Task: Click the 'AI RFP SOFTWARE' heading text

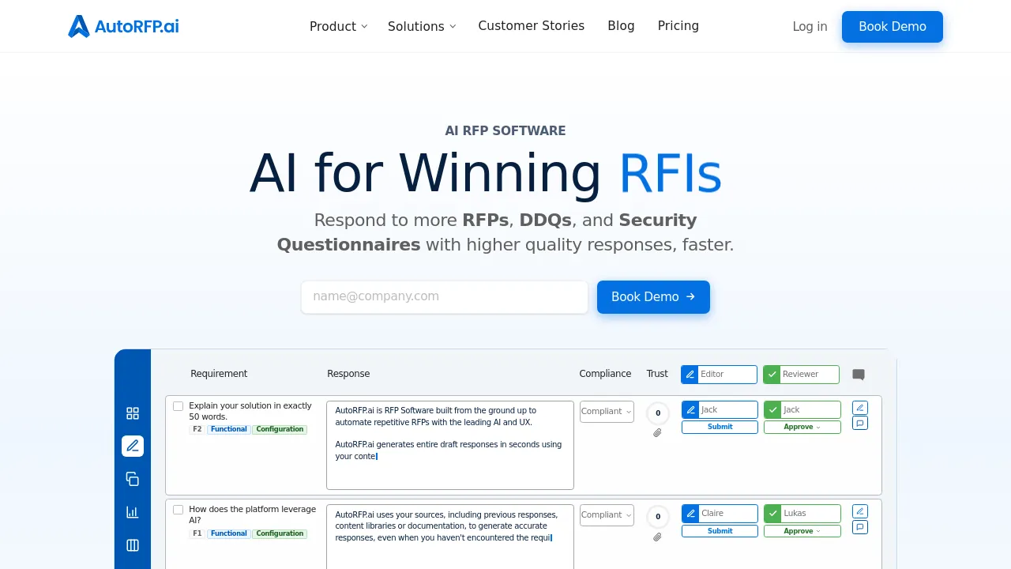Action: [x=505, y=131]
